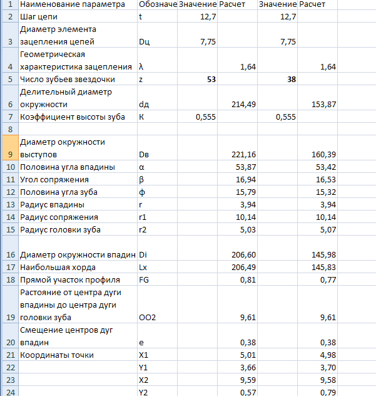This screenshot has width=376, height=396.
Task: Click the 'Радиус впадины' label cell
Action: (78, 204)
